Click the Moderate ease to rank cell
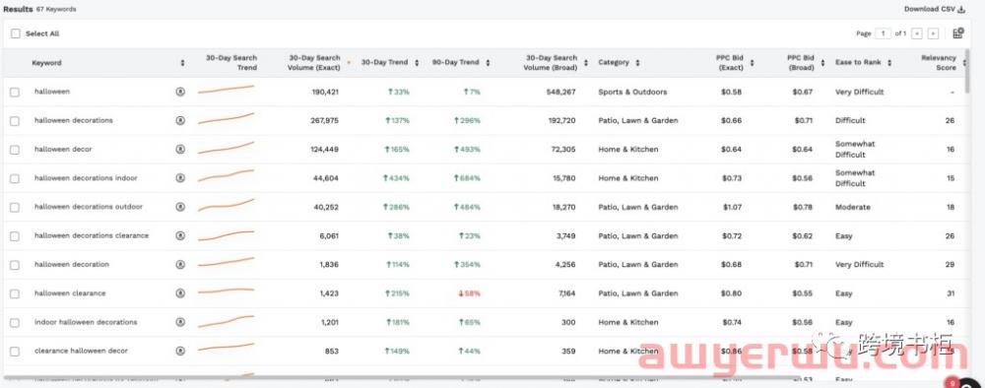The width and height of the screenshot is (985, 388). [852, 207]
